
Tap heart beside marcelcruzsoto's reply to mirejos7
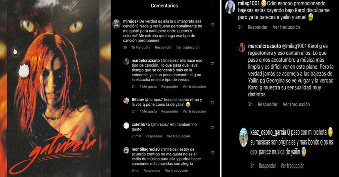[212, 64]
